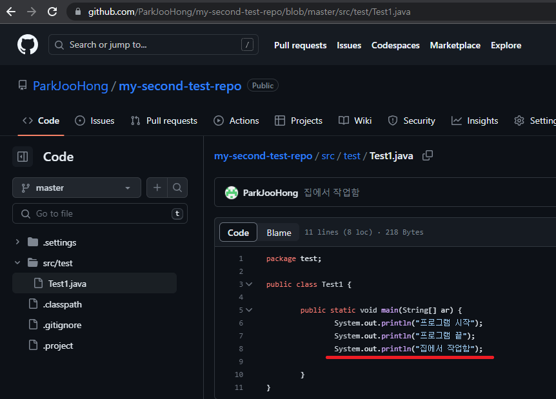Open the Insights tab
The image size is (556, 399).
click(x=475, y=121)
